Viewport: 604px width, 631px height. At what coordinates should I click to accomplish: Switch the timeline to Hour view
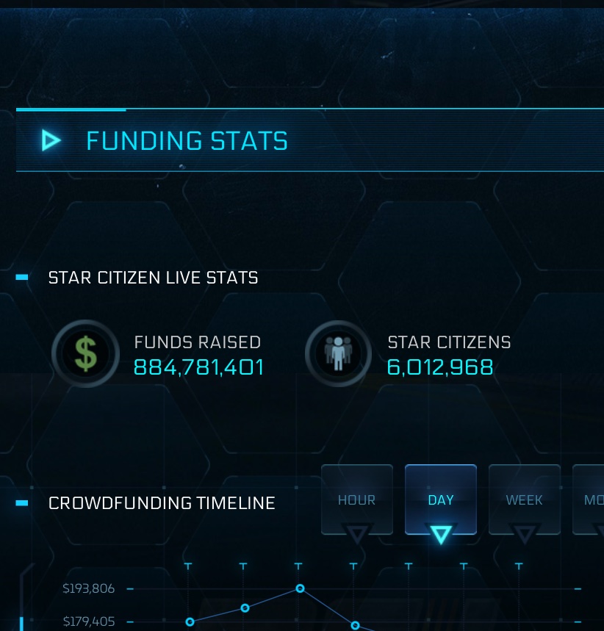pyautogui.click(x=356, y=500)
